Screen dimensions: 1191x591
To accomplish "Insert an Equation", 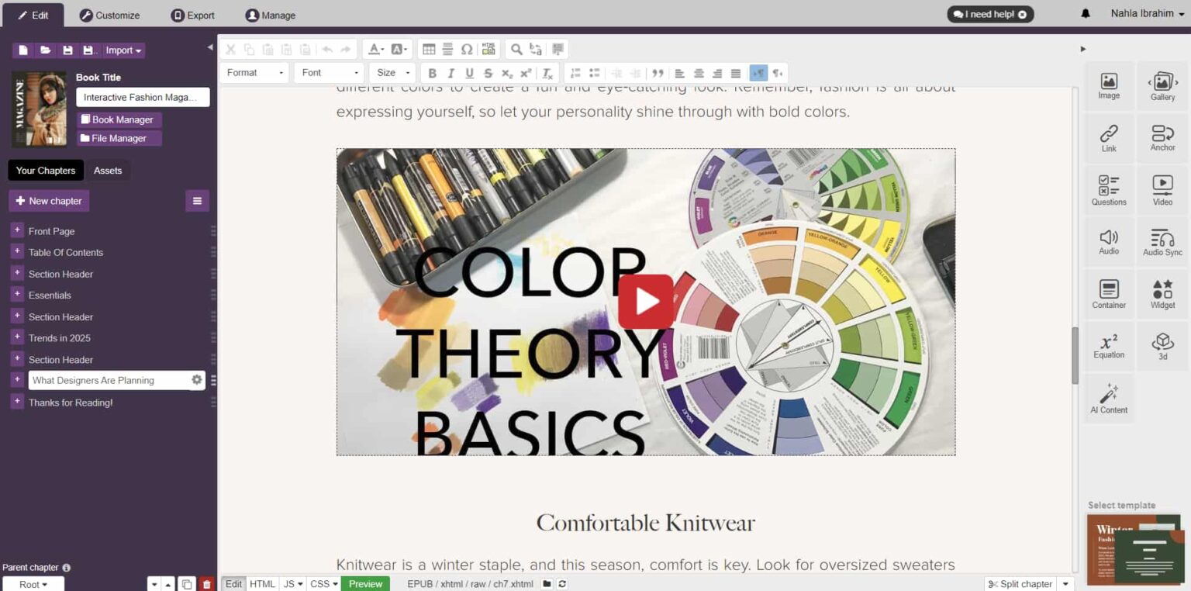I will point(1108,345).
